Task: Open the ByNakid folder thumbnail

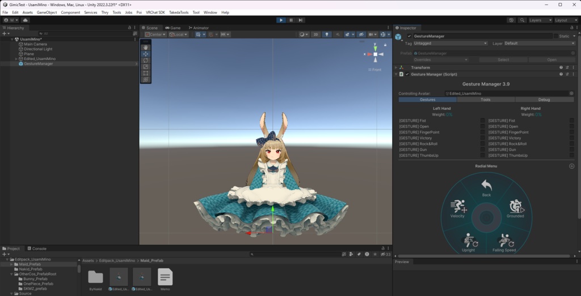Action: (x=95, y=277)
